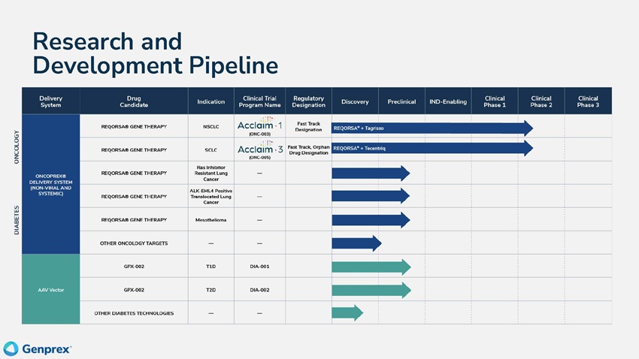Click the Fast Track, Orphan Drug Designation cell
The width and height of the screenshot is (639, 359).
tap(308, 149)
